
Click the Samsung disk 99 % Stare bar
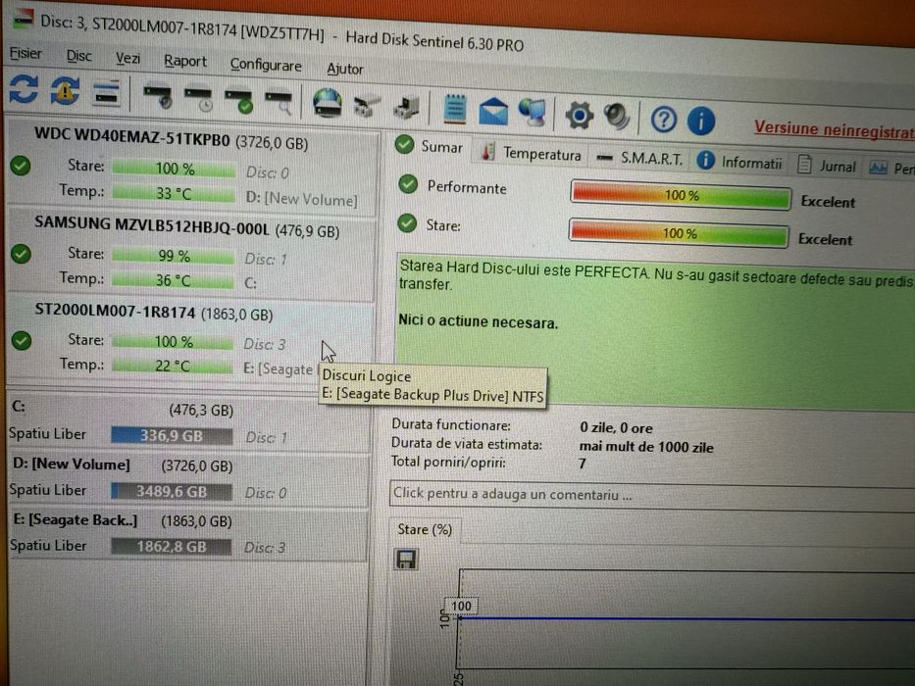174,256
